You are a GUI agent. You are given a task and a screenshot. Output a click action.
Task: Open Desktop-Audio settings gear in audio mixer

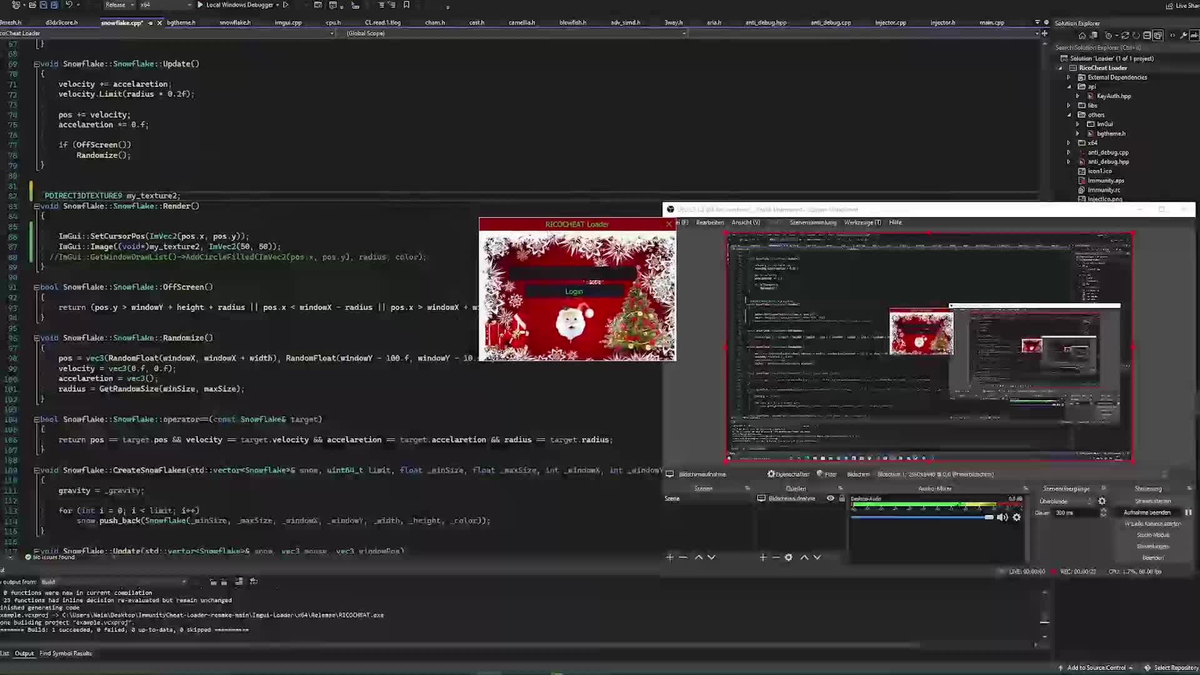(1017, 517)
